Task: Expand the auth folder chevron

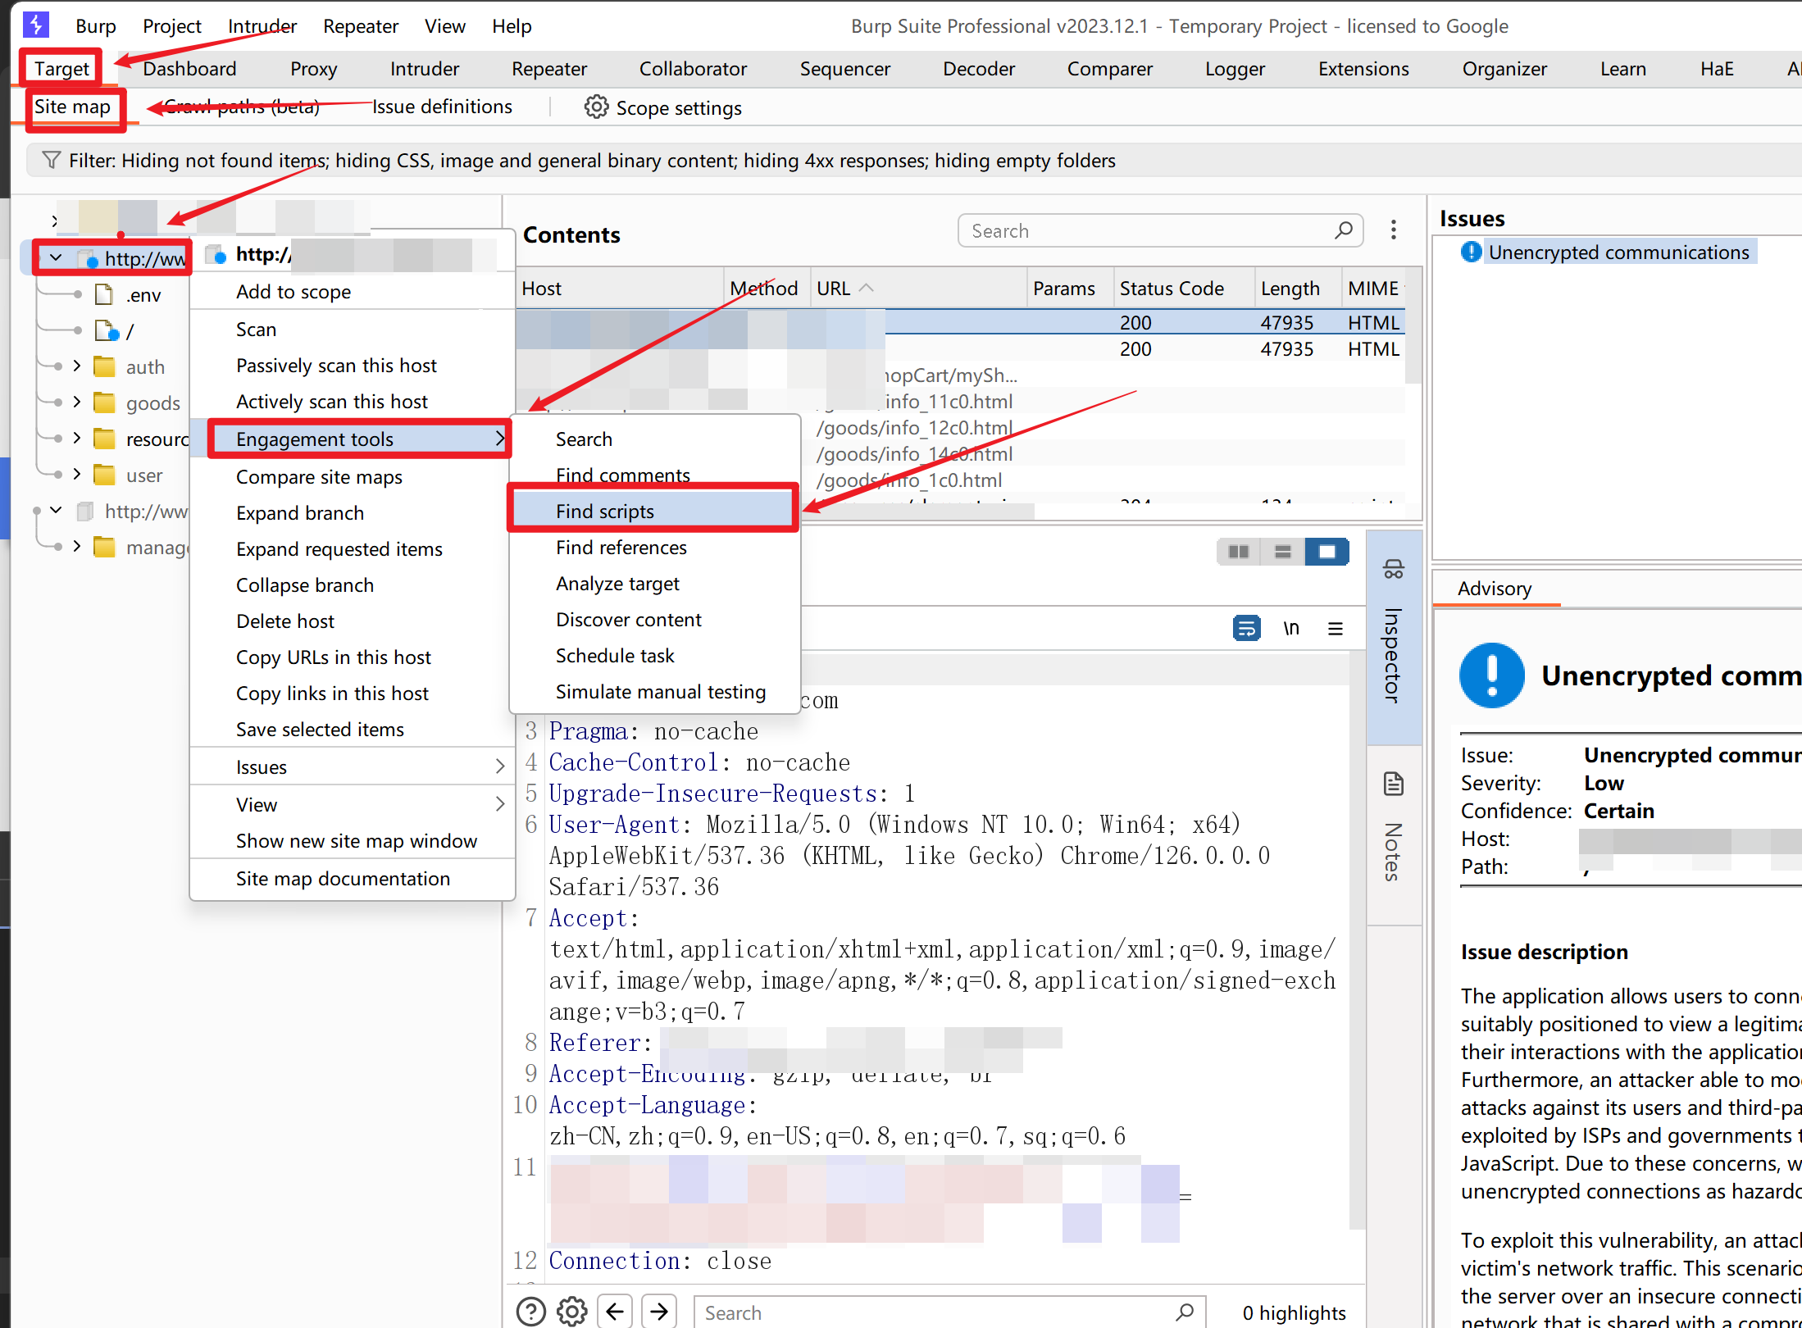Action: 77,366
